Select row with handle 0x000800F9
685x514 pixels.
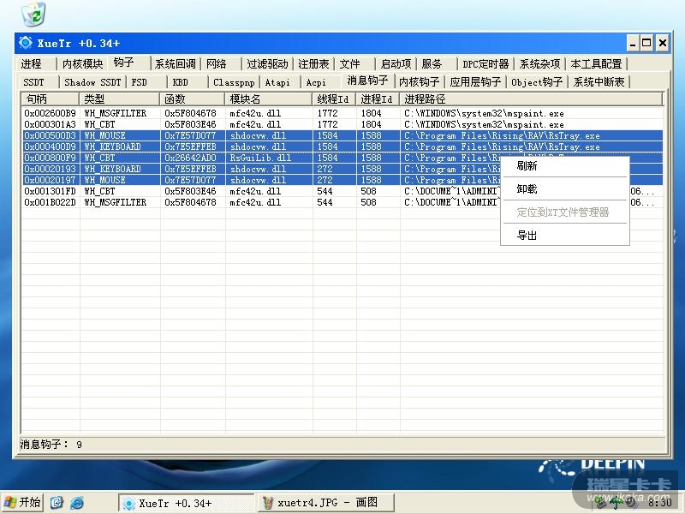click(x=342, y=158)
